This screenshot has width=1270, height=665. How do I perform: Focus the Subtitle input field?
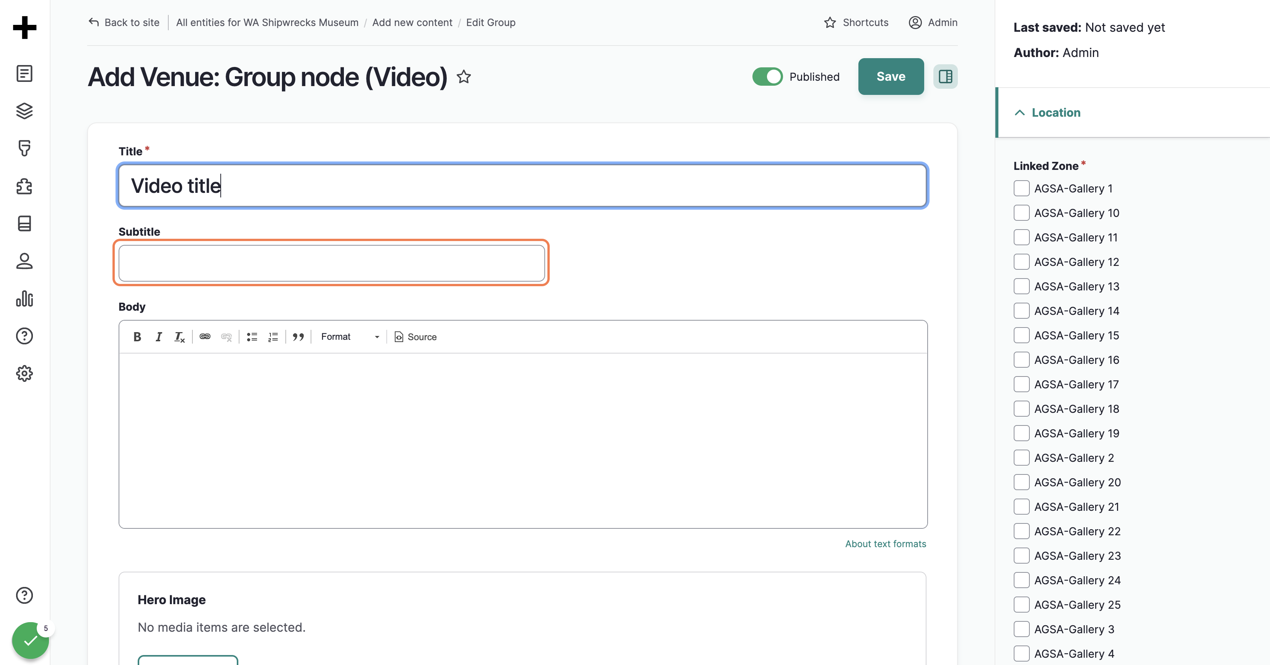(x=331, y=263)
